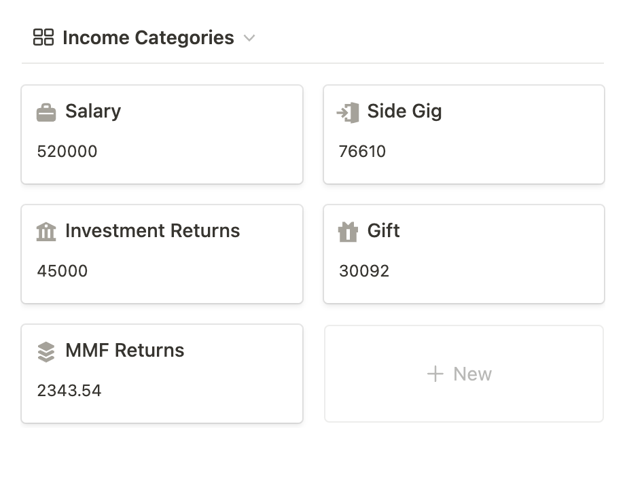The height and width of the screenshot is (477, 625).
Task: Open the Investment Returns card title
Action: (x=152, y=230)
